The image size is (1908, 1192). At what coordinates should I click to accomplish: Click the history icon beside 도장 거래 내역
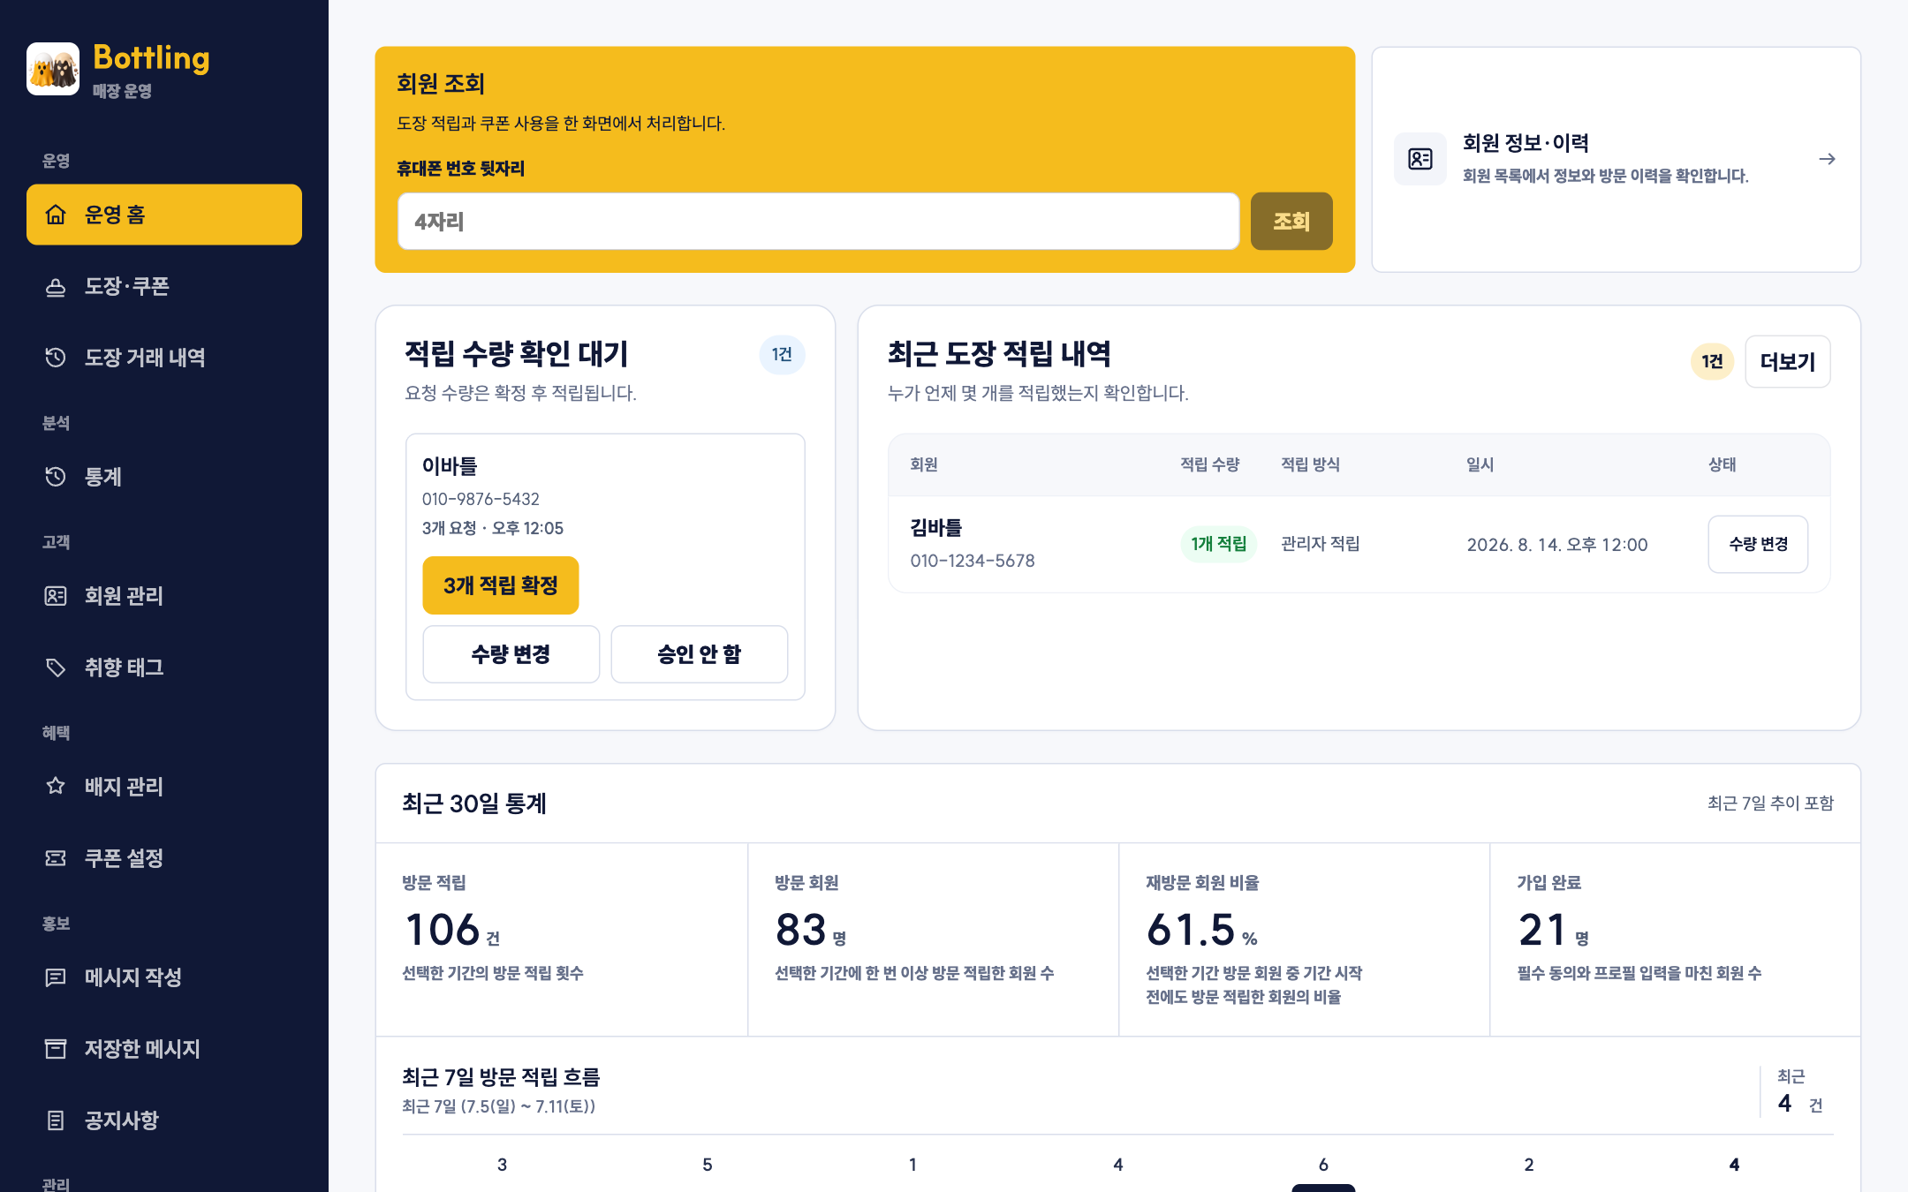[x=56, y=358]
